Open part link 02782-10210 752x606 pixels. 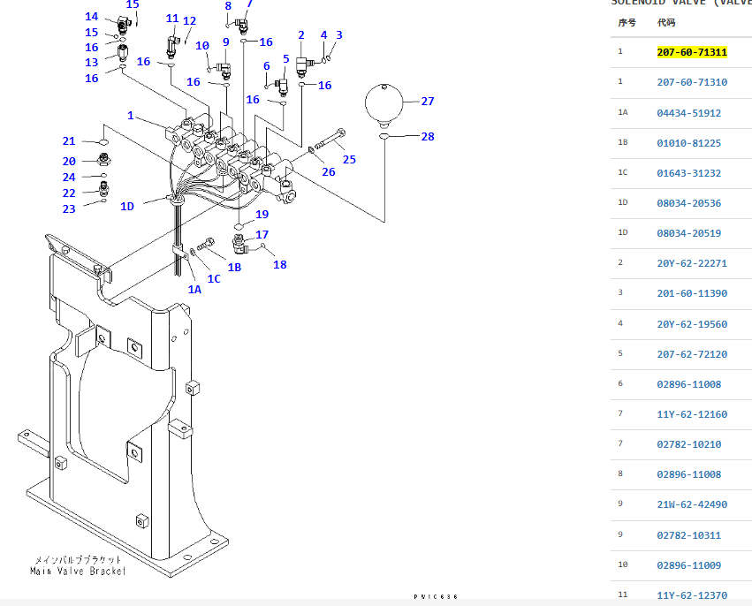pyautogui.click(x=688, y=444)
